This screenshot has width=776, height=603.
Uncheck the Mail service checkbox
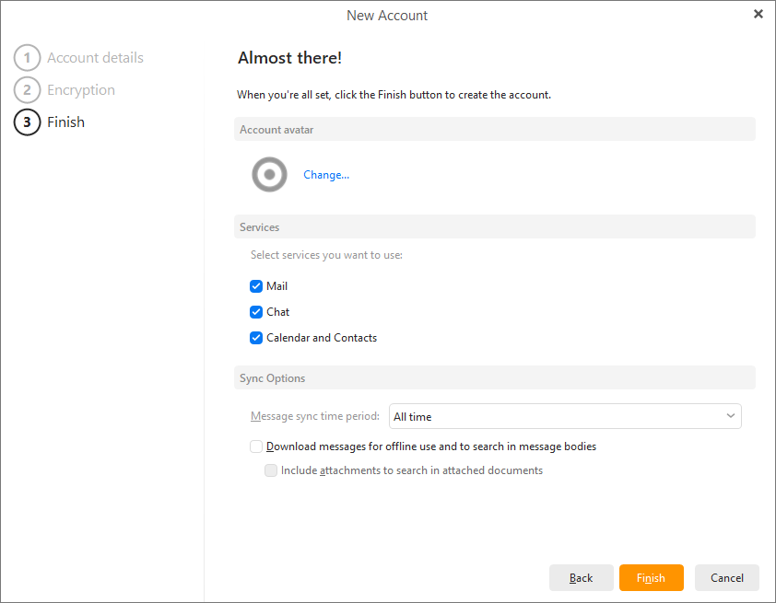click(x=256, y=286)
